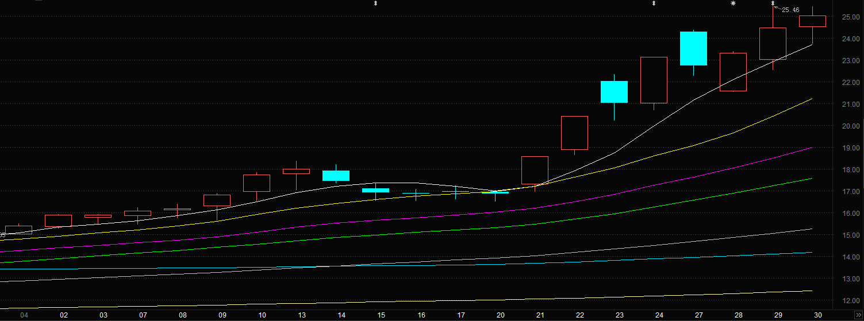864x321 pixels.
Task: Click the 19.00 price axis label
Action: click(x=851, y=148)
